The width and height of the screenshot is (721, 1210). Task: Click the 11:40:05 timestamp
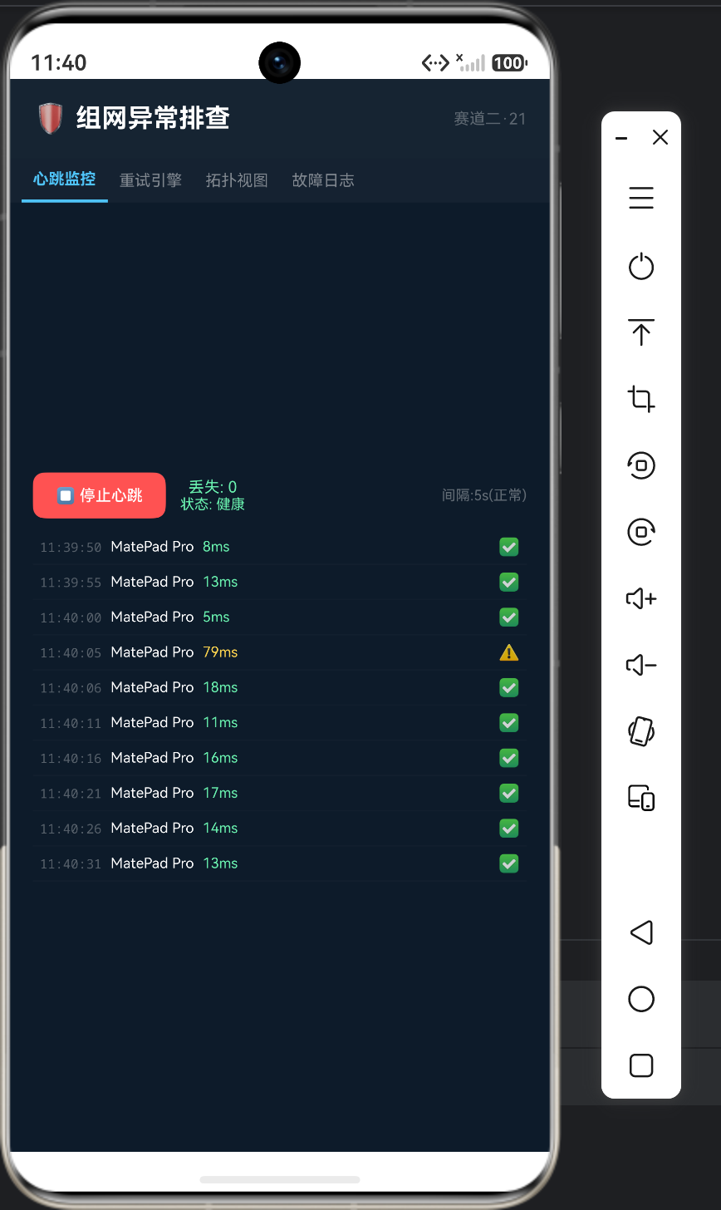tap(71, 653)
